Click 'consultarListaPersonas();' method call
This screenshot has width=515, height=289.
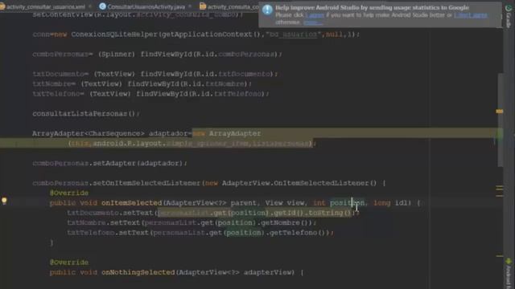[86, 114]
